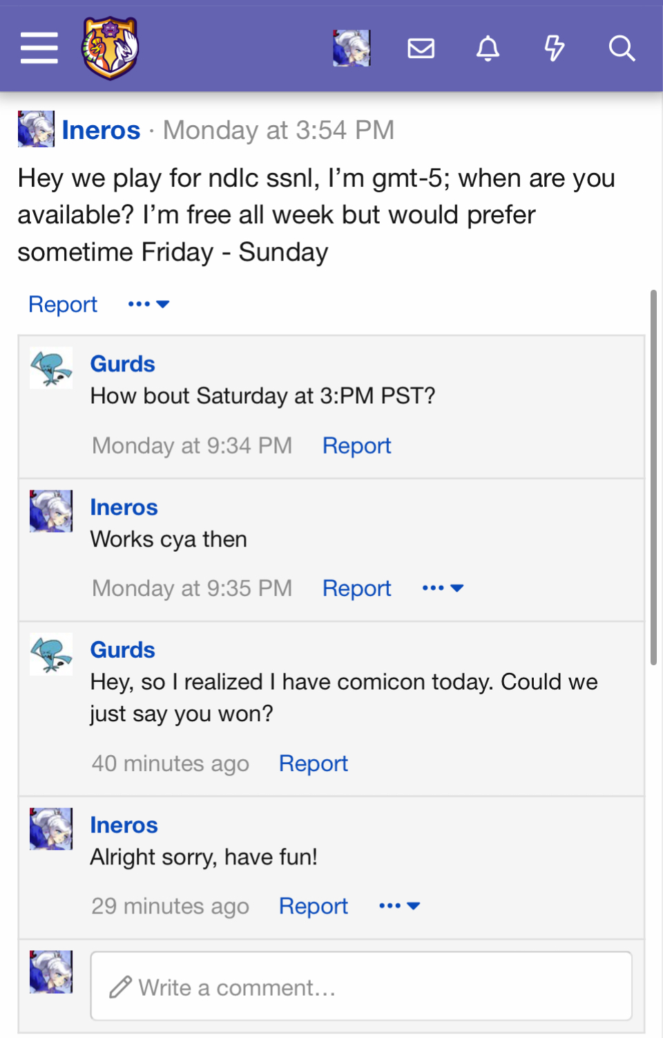Screen dimensions: 663x1038
Task: Click the 'Write a comment…' field
Action: tap(361, 986)
